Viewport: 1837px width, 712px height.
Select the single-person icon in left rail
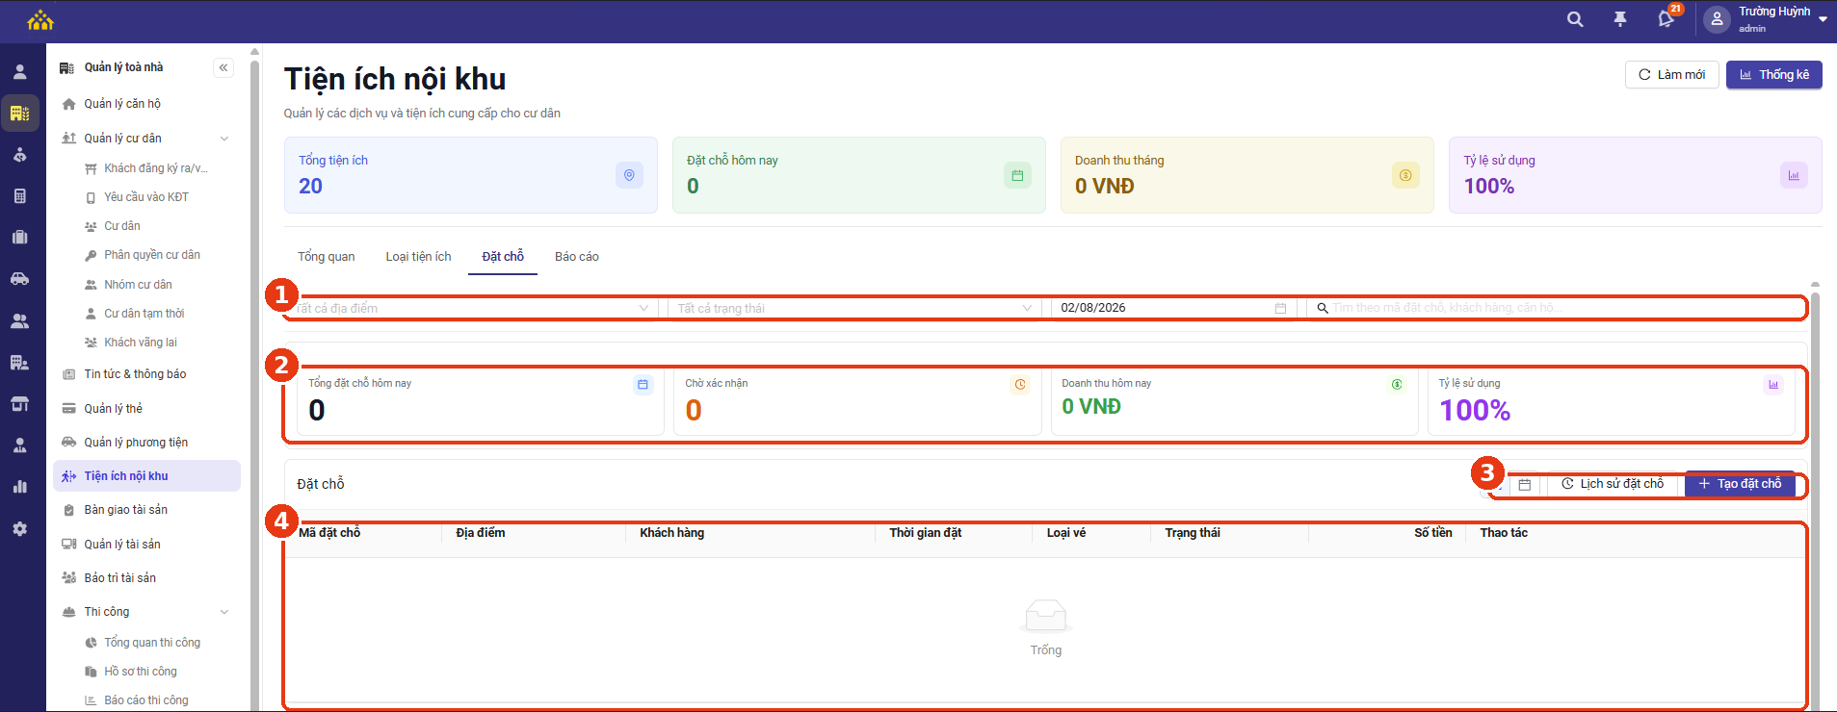(x=20, y=72)
